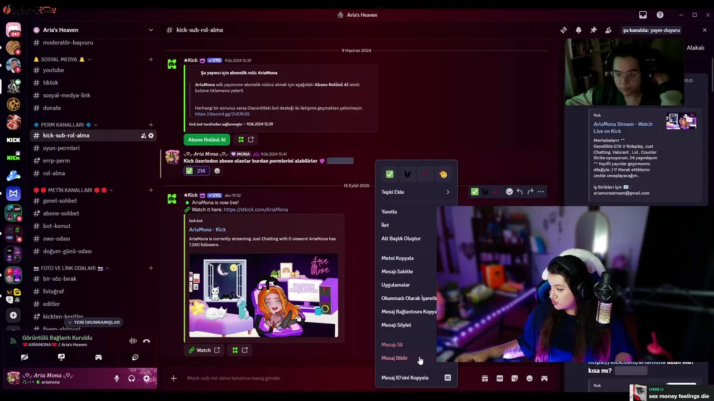Edit channel gear on kick-sub-rol-alma
714x401 pixels.
[151, 135]
